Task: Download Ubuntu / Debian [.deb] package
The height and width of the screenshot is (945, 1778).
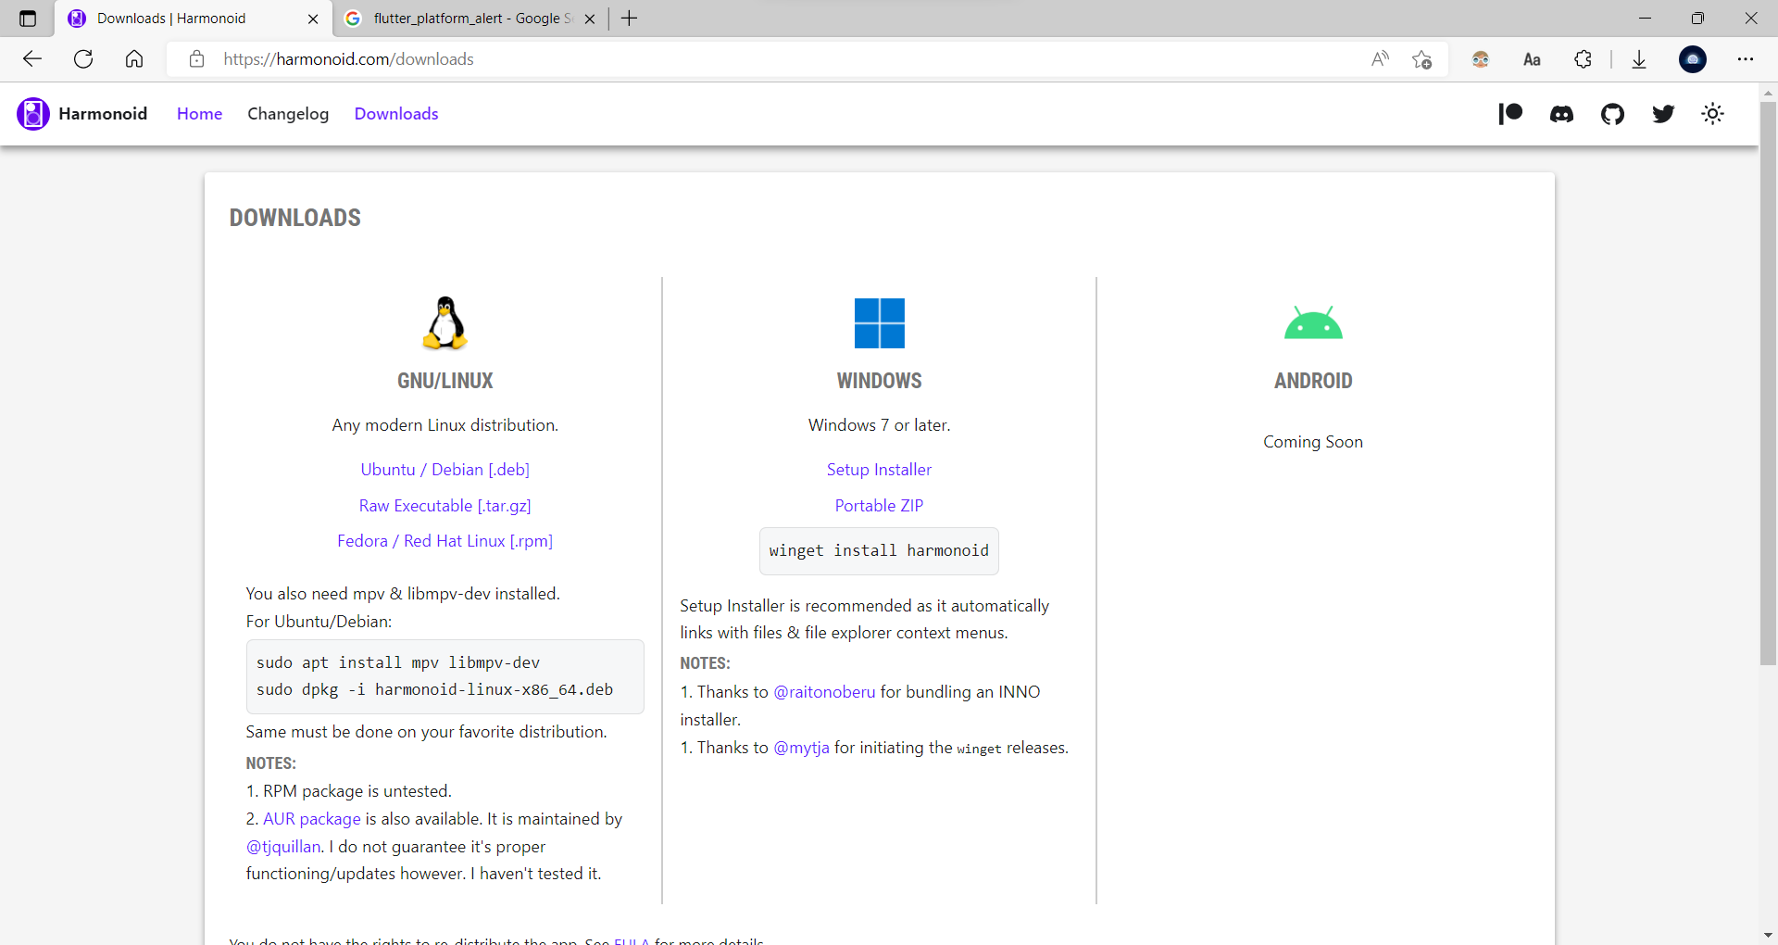Action: [x=445, y=470]
